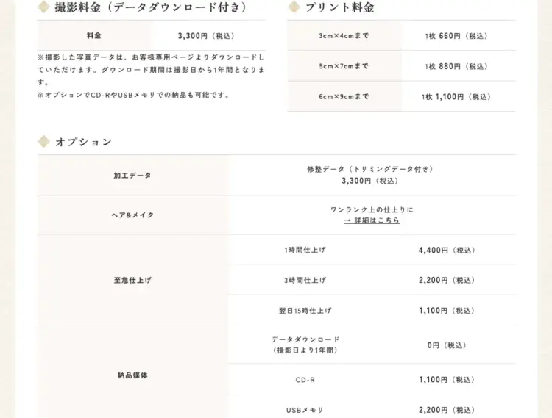
Task: Click the USBメモリ delivery media cell
Action: pos(305,410)
